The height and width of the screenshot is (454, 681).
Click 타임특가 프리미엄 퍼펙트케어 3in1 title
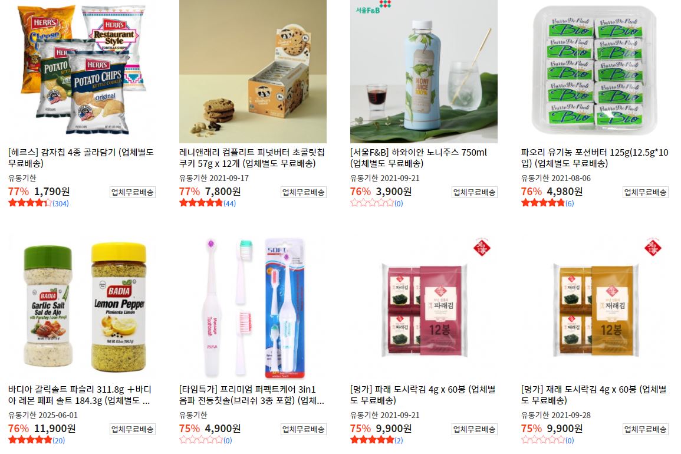click(252, 395)
